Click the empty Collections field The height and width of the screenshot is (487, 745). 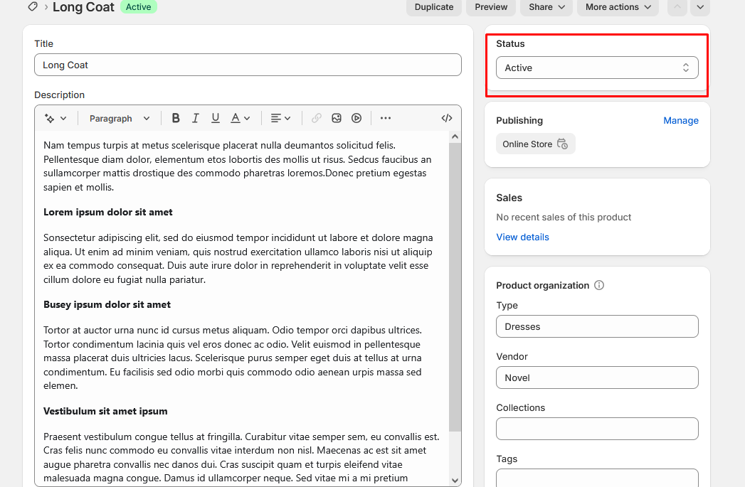[x=597, y=429]
